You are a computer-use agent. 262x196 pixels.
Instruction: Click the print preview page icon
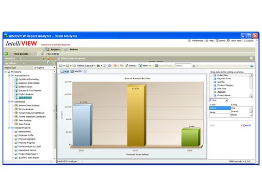(105, 66)
